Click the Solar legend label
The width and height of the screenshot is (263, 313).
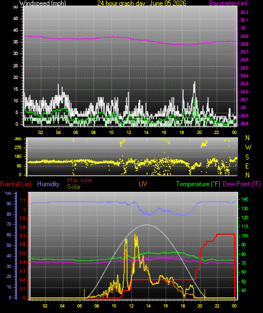click(74, 187)
